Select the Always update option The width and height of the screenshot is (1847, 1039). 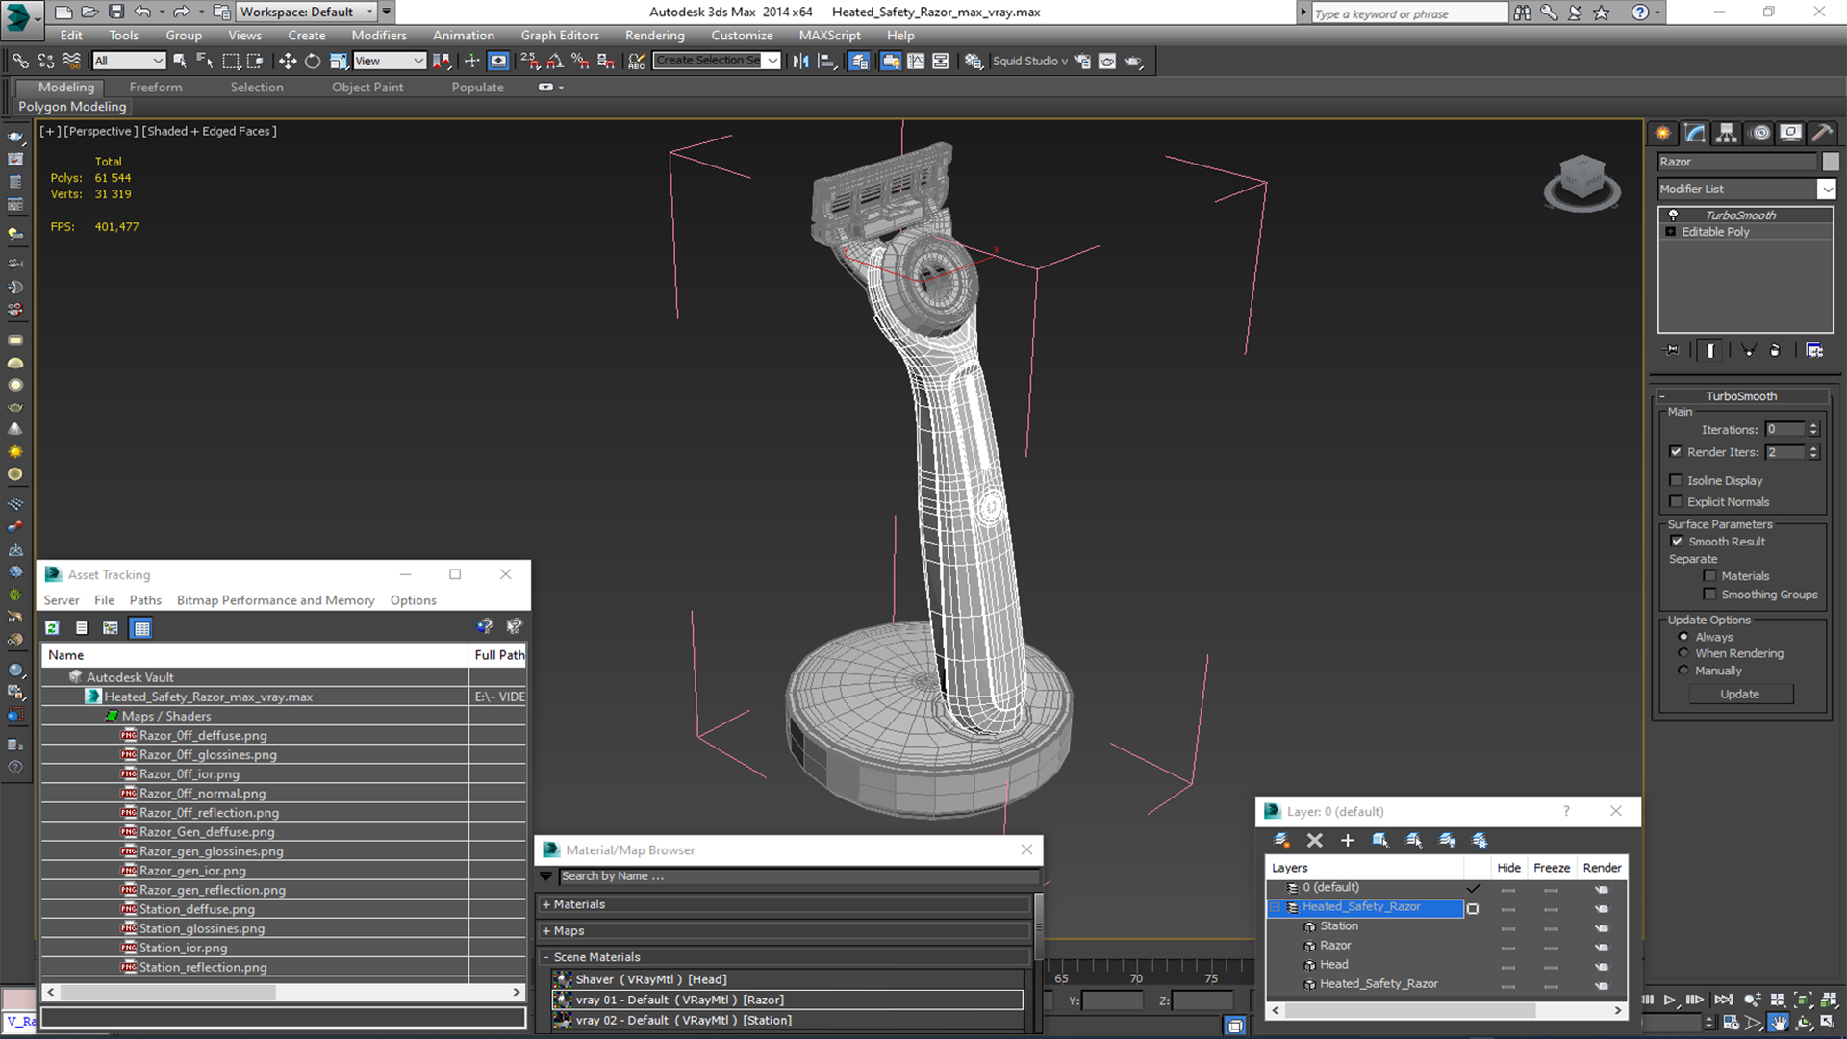(1683, 637)
